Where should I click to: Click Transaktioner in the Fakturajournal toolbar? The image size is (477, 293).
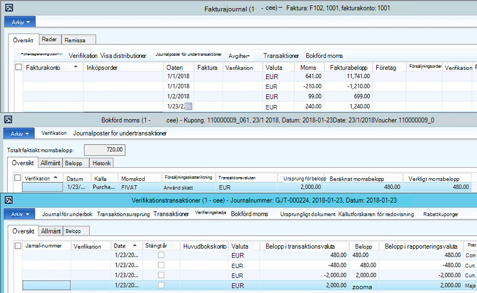point(281,56)
